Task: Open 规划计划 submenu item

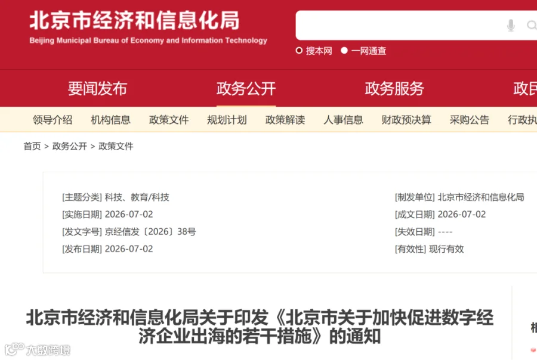Action: 227,120
